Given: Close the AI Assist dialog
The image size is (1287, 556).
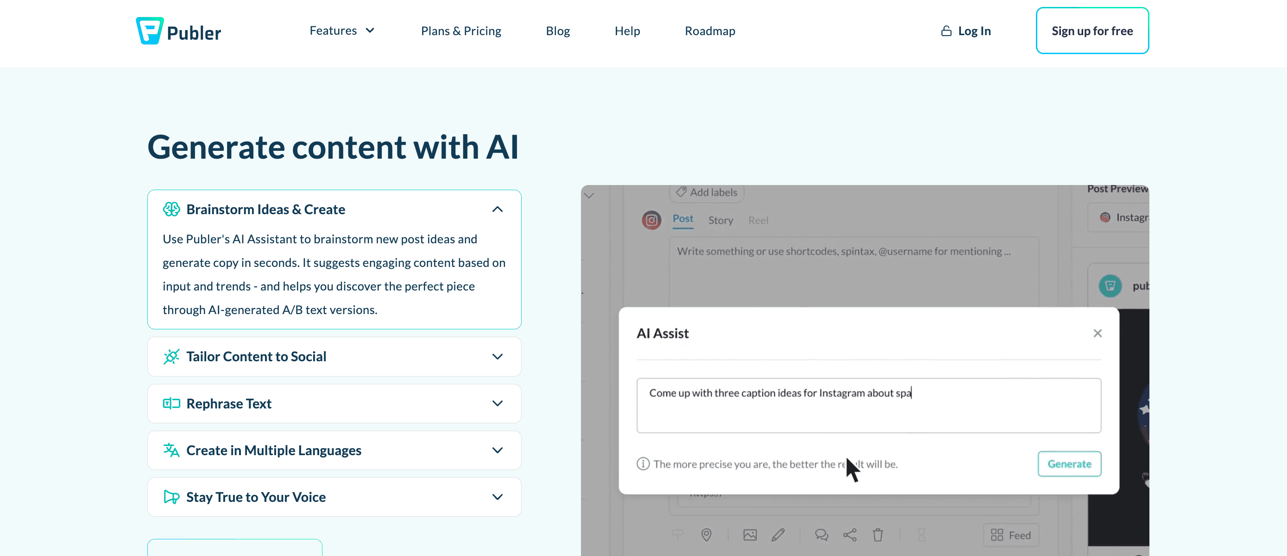Looking at the screenshot, I should click(x=1097, y=333).
